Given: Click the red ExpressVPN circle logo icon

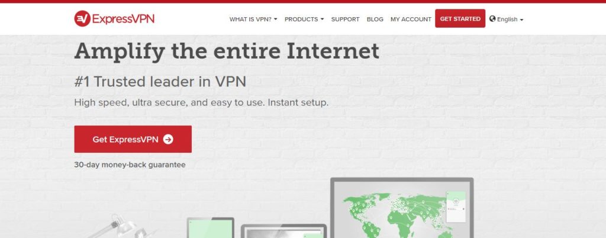Looking at the screenshot, I should click(82, 18).
